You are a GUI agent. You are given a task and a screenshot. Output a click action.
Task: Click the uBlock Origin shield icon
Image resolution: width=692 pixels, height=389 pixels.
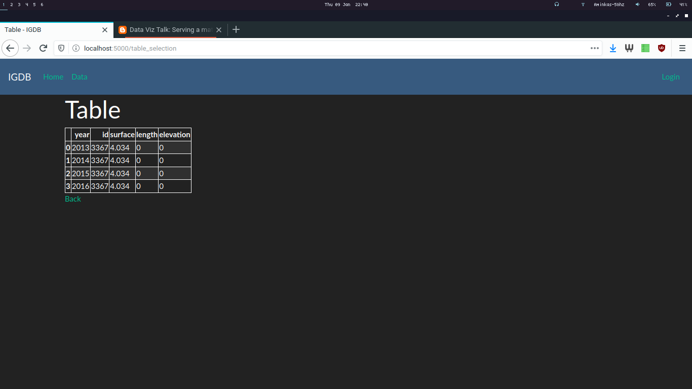coord(661,48)
